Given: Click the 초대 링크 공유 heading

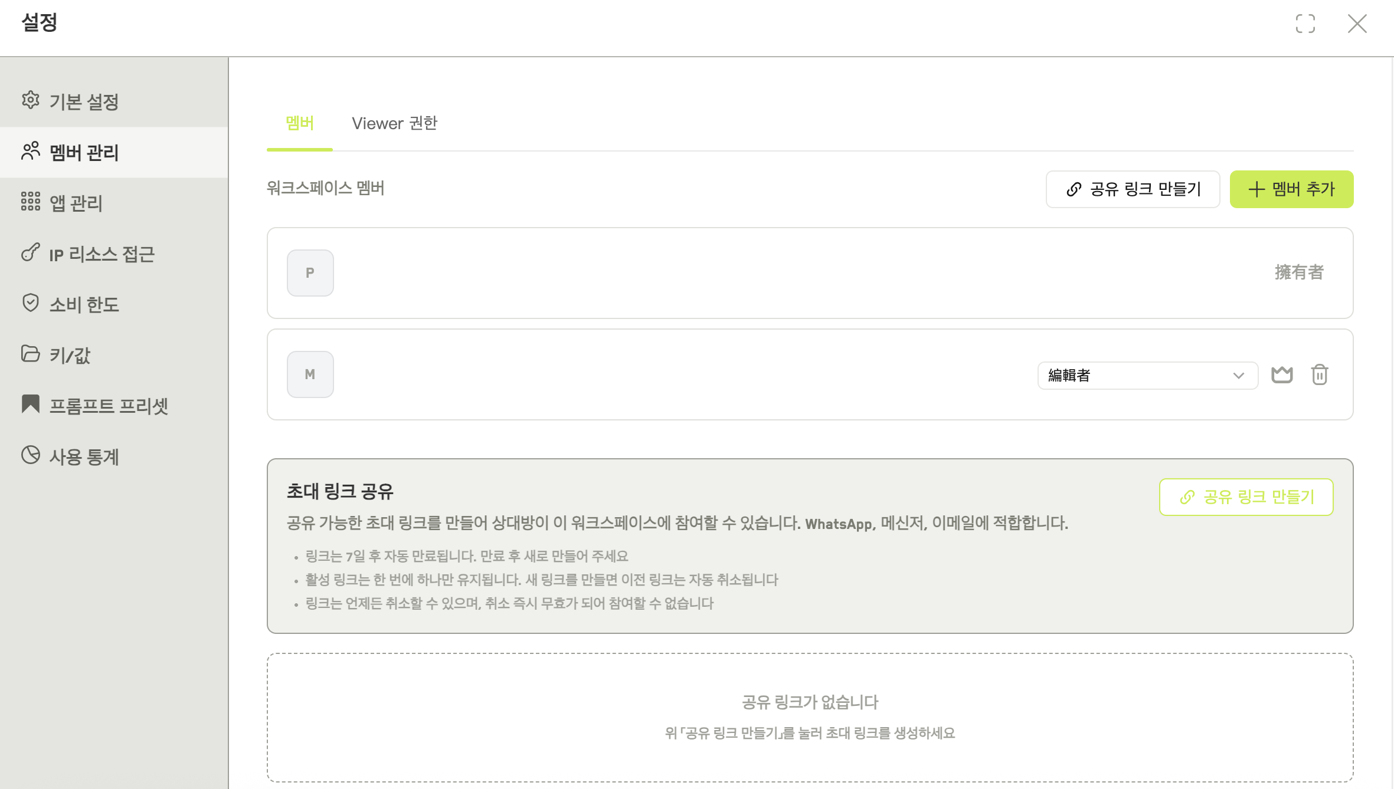Looking at the screenshot, I should (340, 491).
